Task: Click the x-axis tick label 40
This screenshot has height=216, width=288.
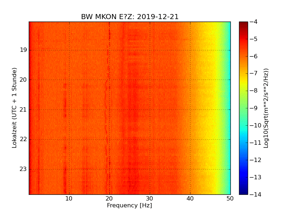Action: point(190,199)
